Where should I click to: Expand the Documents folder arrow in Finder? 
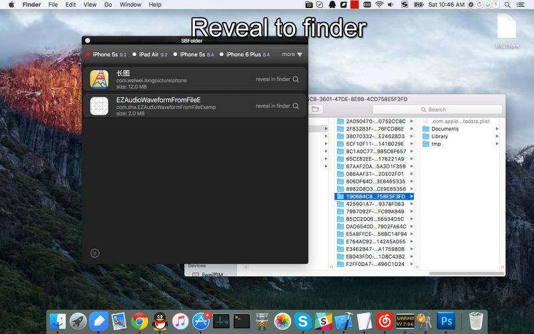[497, 129]
